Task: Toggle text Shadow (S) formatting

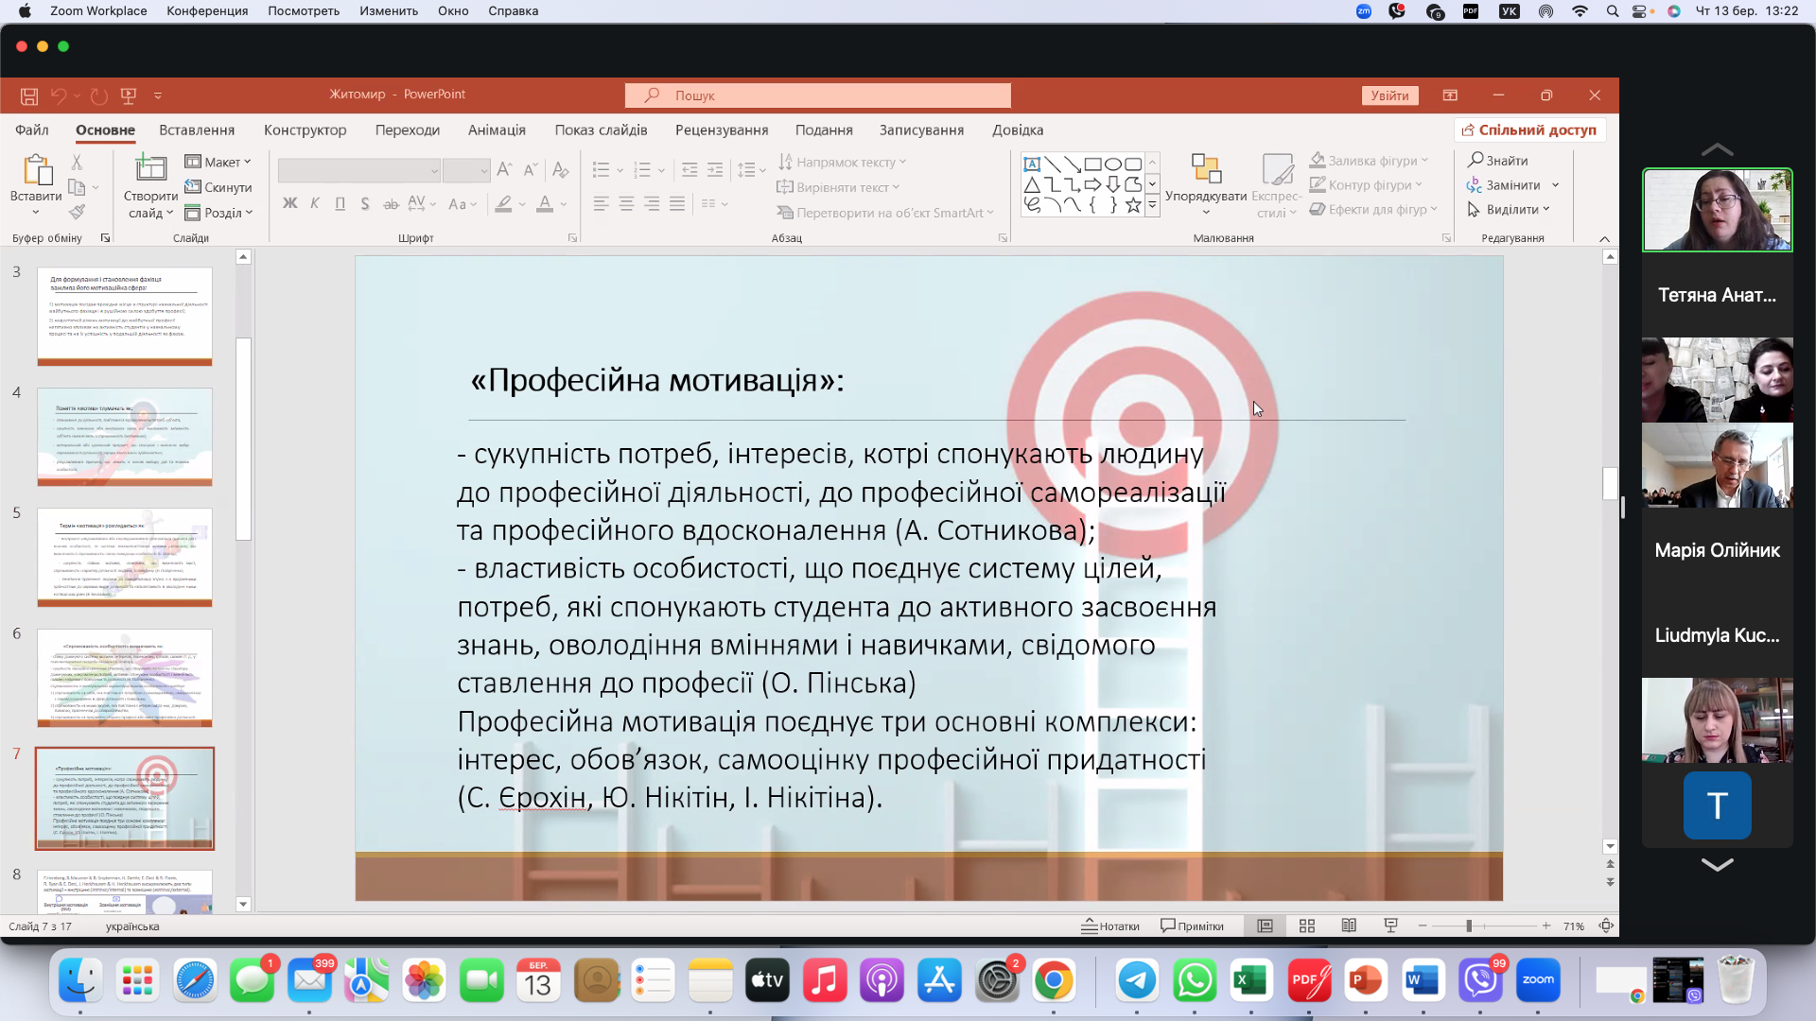Action: (365, 203)
